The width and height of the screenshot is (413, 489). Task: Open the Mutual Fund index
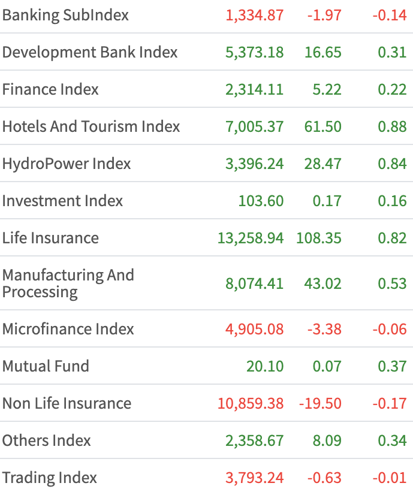pos(46,366)
